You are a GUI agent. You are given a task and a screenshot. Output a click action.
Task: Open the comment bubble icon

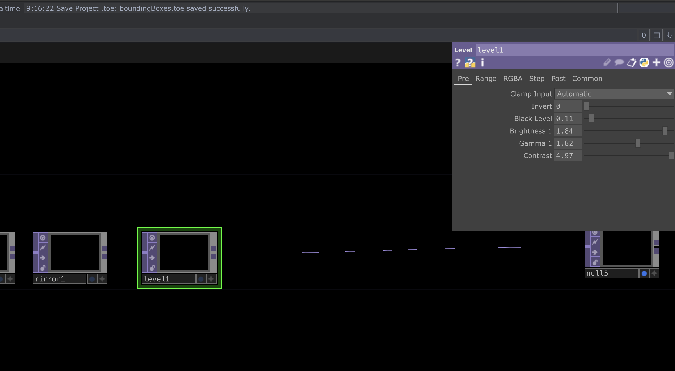coord(619,62)
